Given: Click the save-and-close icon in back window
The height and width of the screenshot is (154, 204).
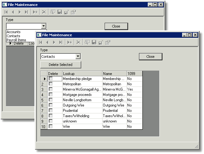Looking at the screenshot, I should pyautogui.click(x=67, y=12).
